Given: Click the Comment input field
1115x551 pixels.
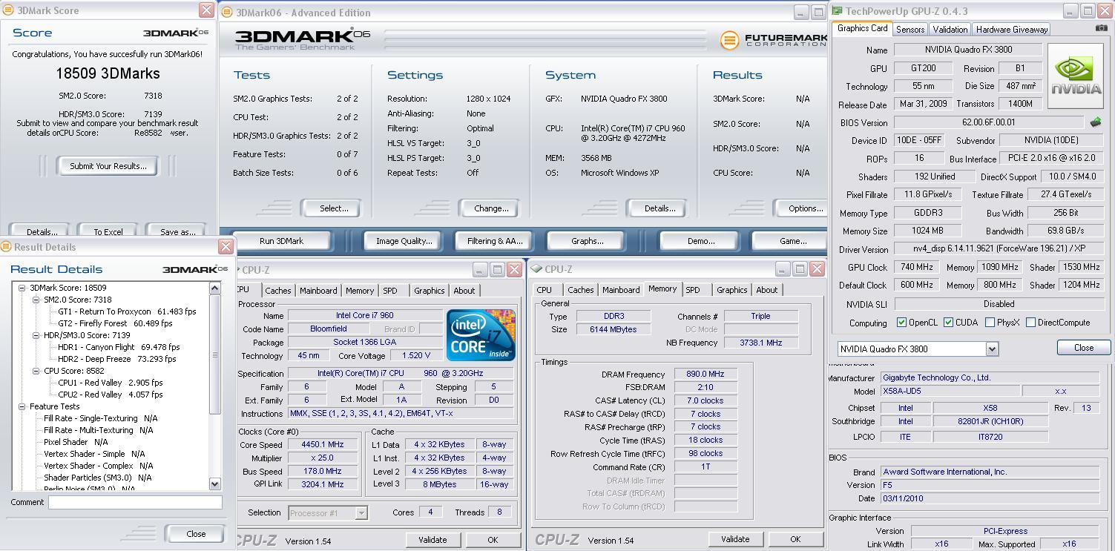Looking at the screenshot, I should click(135, 502).
